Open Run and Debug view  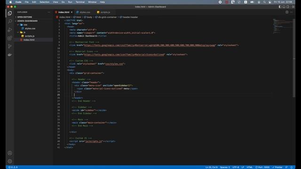click(9, 30)
